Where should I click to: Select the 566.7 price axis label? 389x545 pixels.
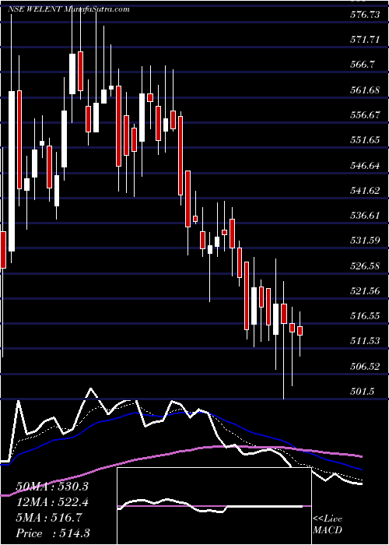click(363, 65)
